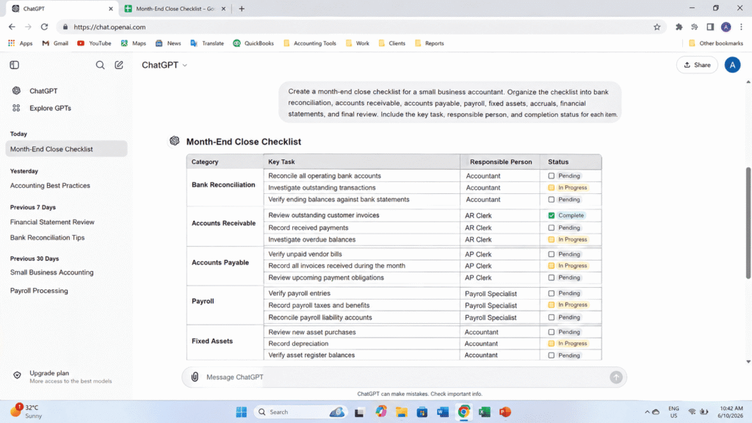752x423 pixels.
Task: Open Chrome profile avatar in toolbar
Action: [x=726, y=27]
